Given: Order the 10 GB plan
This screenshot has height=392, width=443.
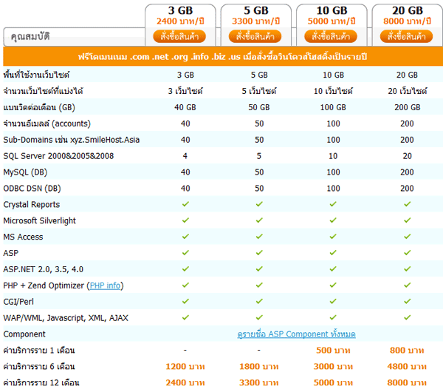Looking at the screenshot, I should (x=331, y=36).
